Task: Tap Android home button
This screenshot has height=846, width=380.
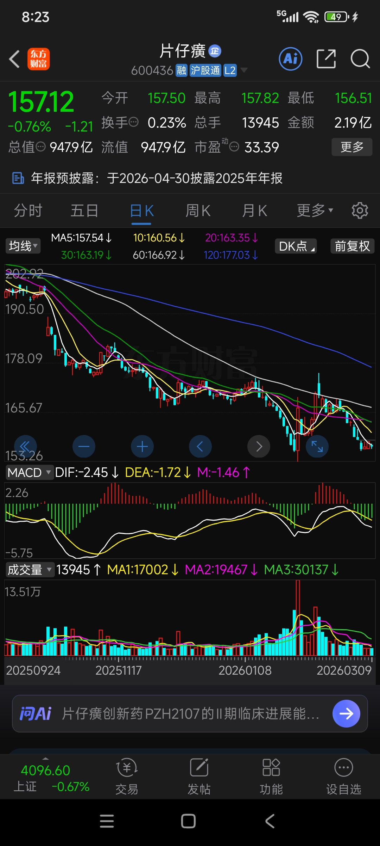Action: point(188,821)
